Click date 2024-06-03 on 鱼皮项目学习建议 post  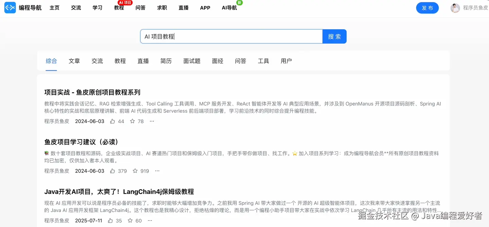tap(90, 171)
